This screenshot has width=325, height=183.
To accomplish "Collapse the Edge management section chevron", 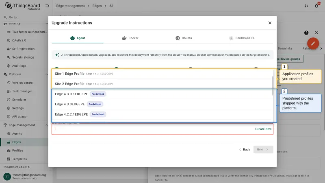I will coord(47,125).
